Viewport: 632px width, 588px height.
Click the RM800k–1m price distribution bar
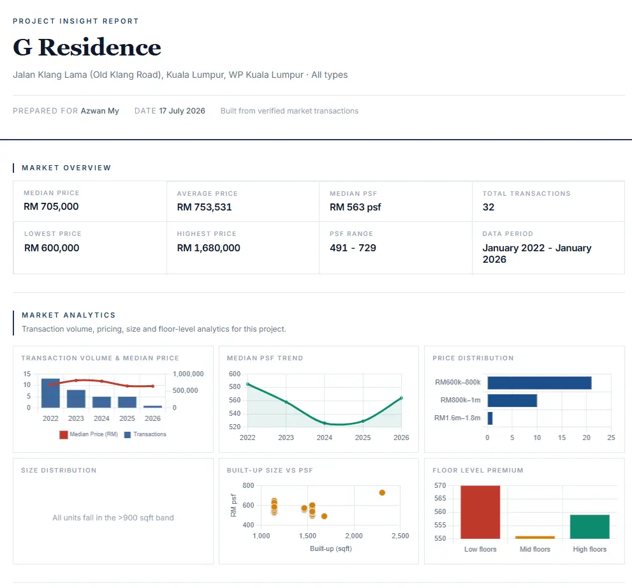(x=512, y=401)
